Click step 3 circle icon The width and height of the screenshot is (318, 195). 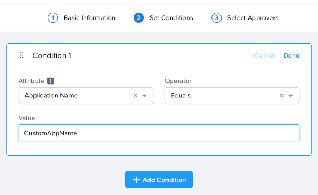coord(216,18)
